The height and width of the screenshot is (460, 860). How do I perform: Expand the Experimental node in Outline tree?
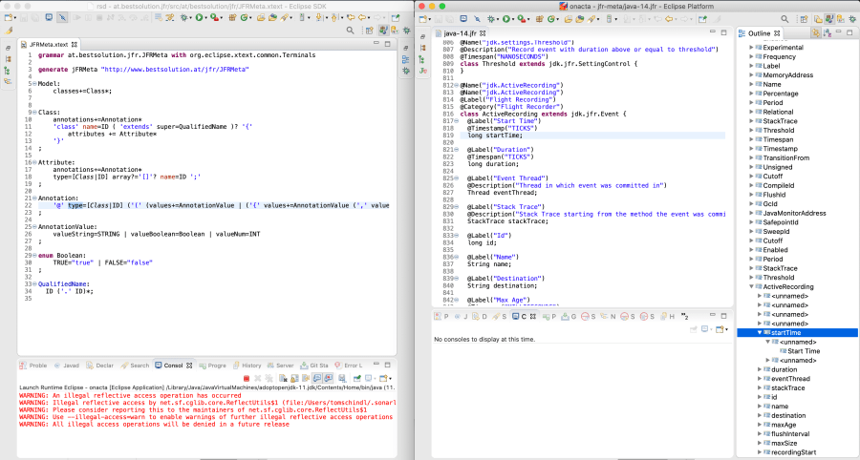click(751, 47)
